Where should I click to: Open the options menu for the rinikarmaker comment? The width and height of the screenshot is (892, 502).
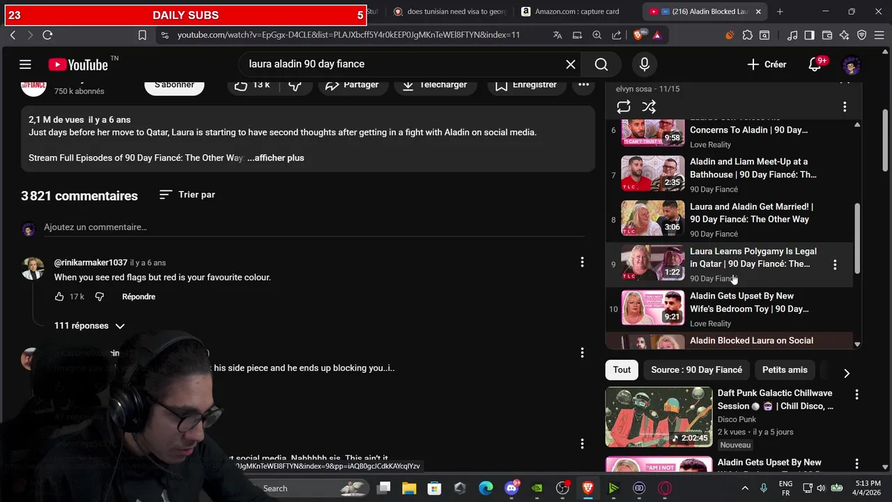coord(582,262)
